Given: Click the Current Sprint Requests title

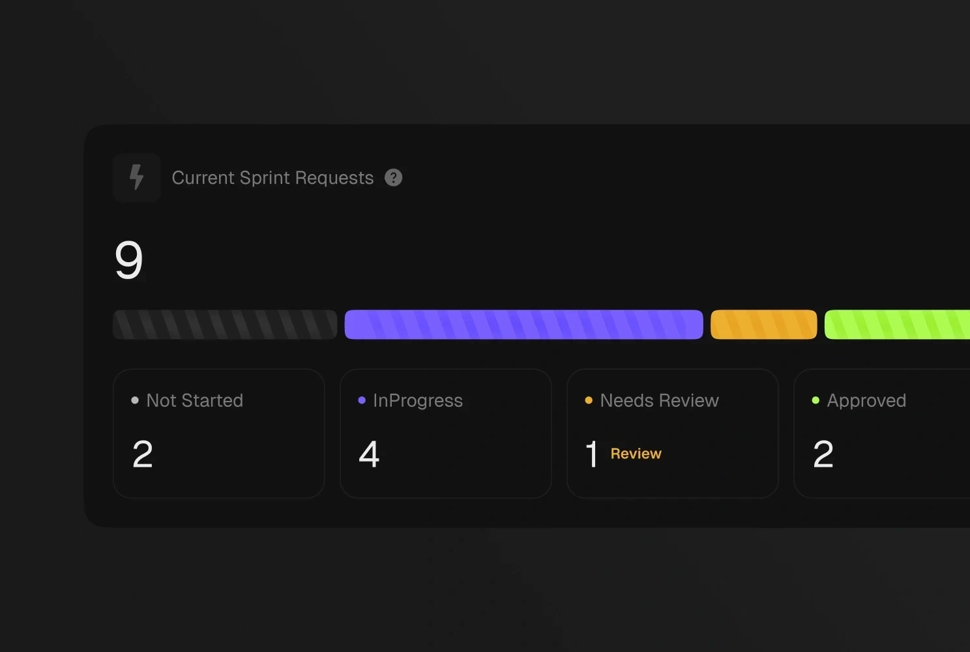Looking at the screenshot, I should coord(272,178).
